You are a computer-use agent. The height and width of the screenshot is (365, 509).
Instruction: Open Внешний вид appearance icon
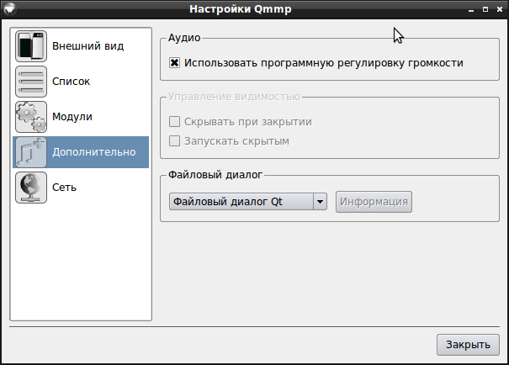31,46
